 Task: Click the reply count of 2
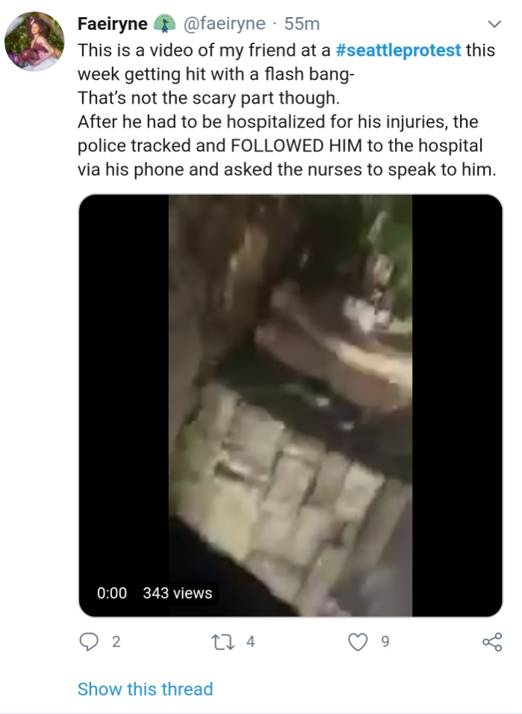116,642
